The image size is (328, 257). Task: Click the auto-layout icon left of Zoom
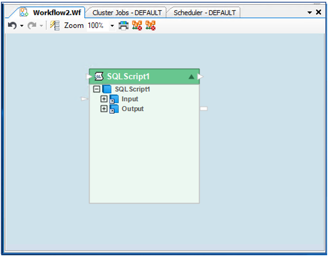click(55, 26)
